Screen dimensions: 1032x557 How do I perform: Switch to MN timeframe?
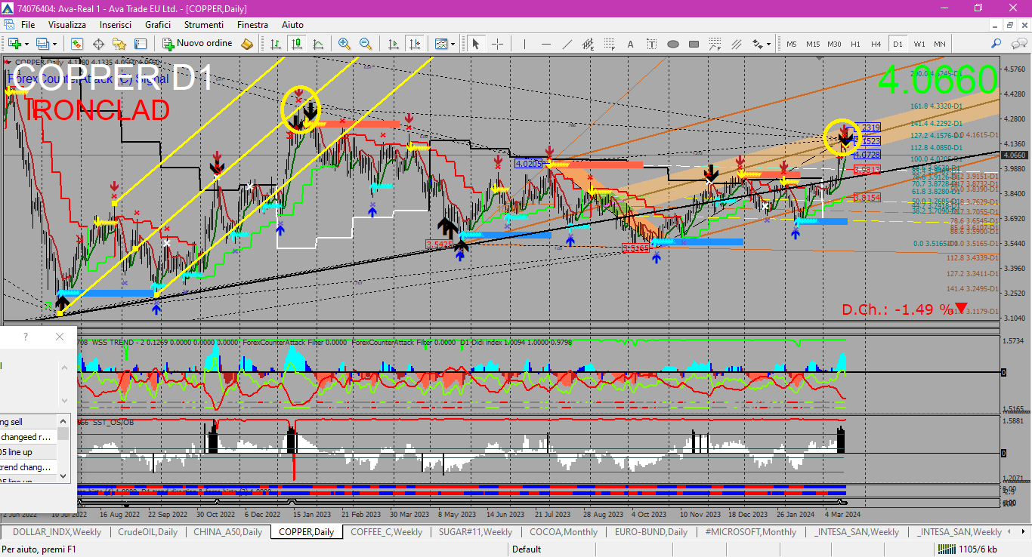click(939, 44)
